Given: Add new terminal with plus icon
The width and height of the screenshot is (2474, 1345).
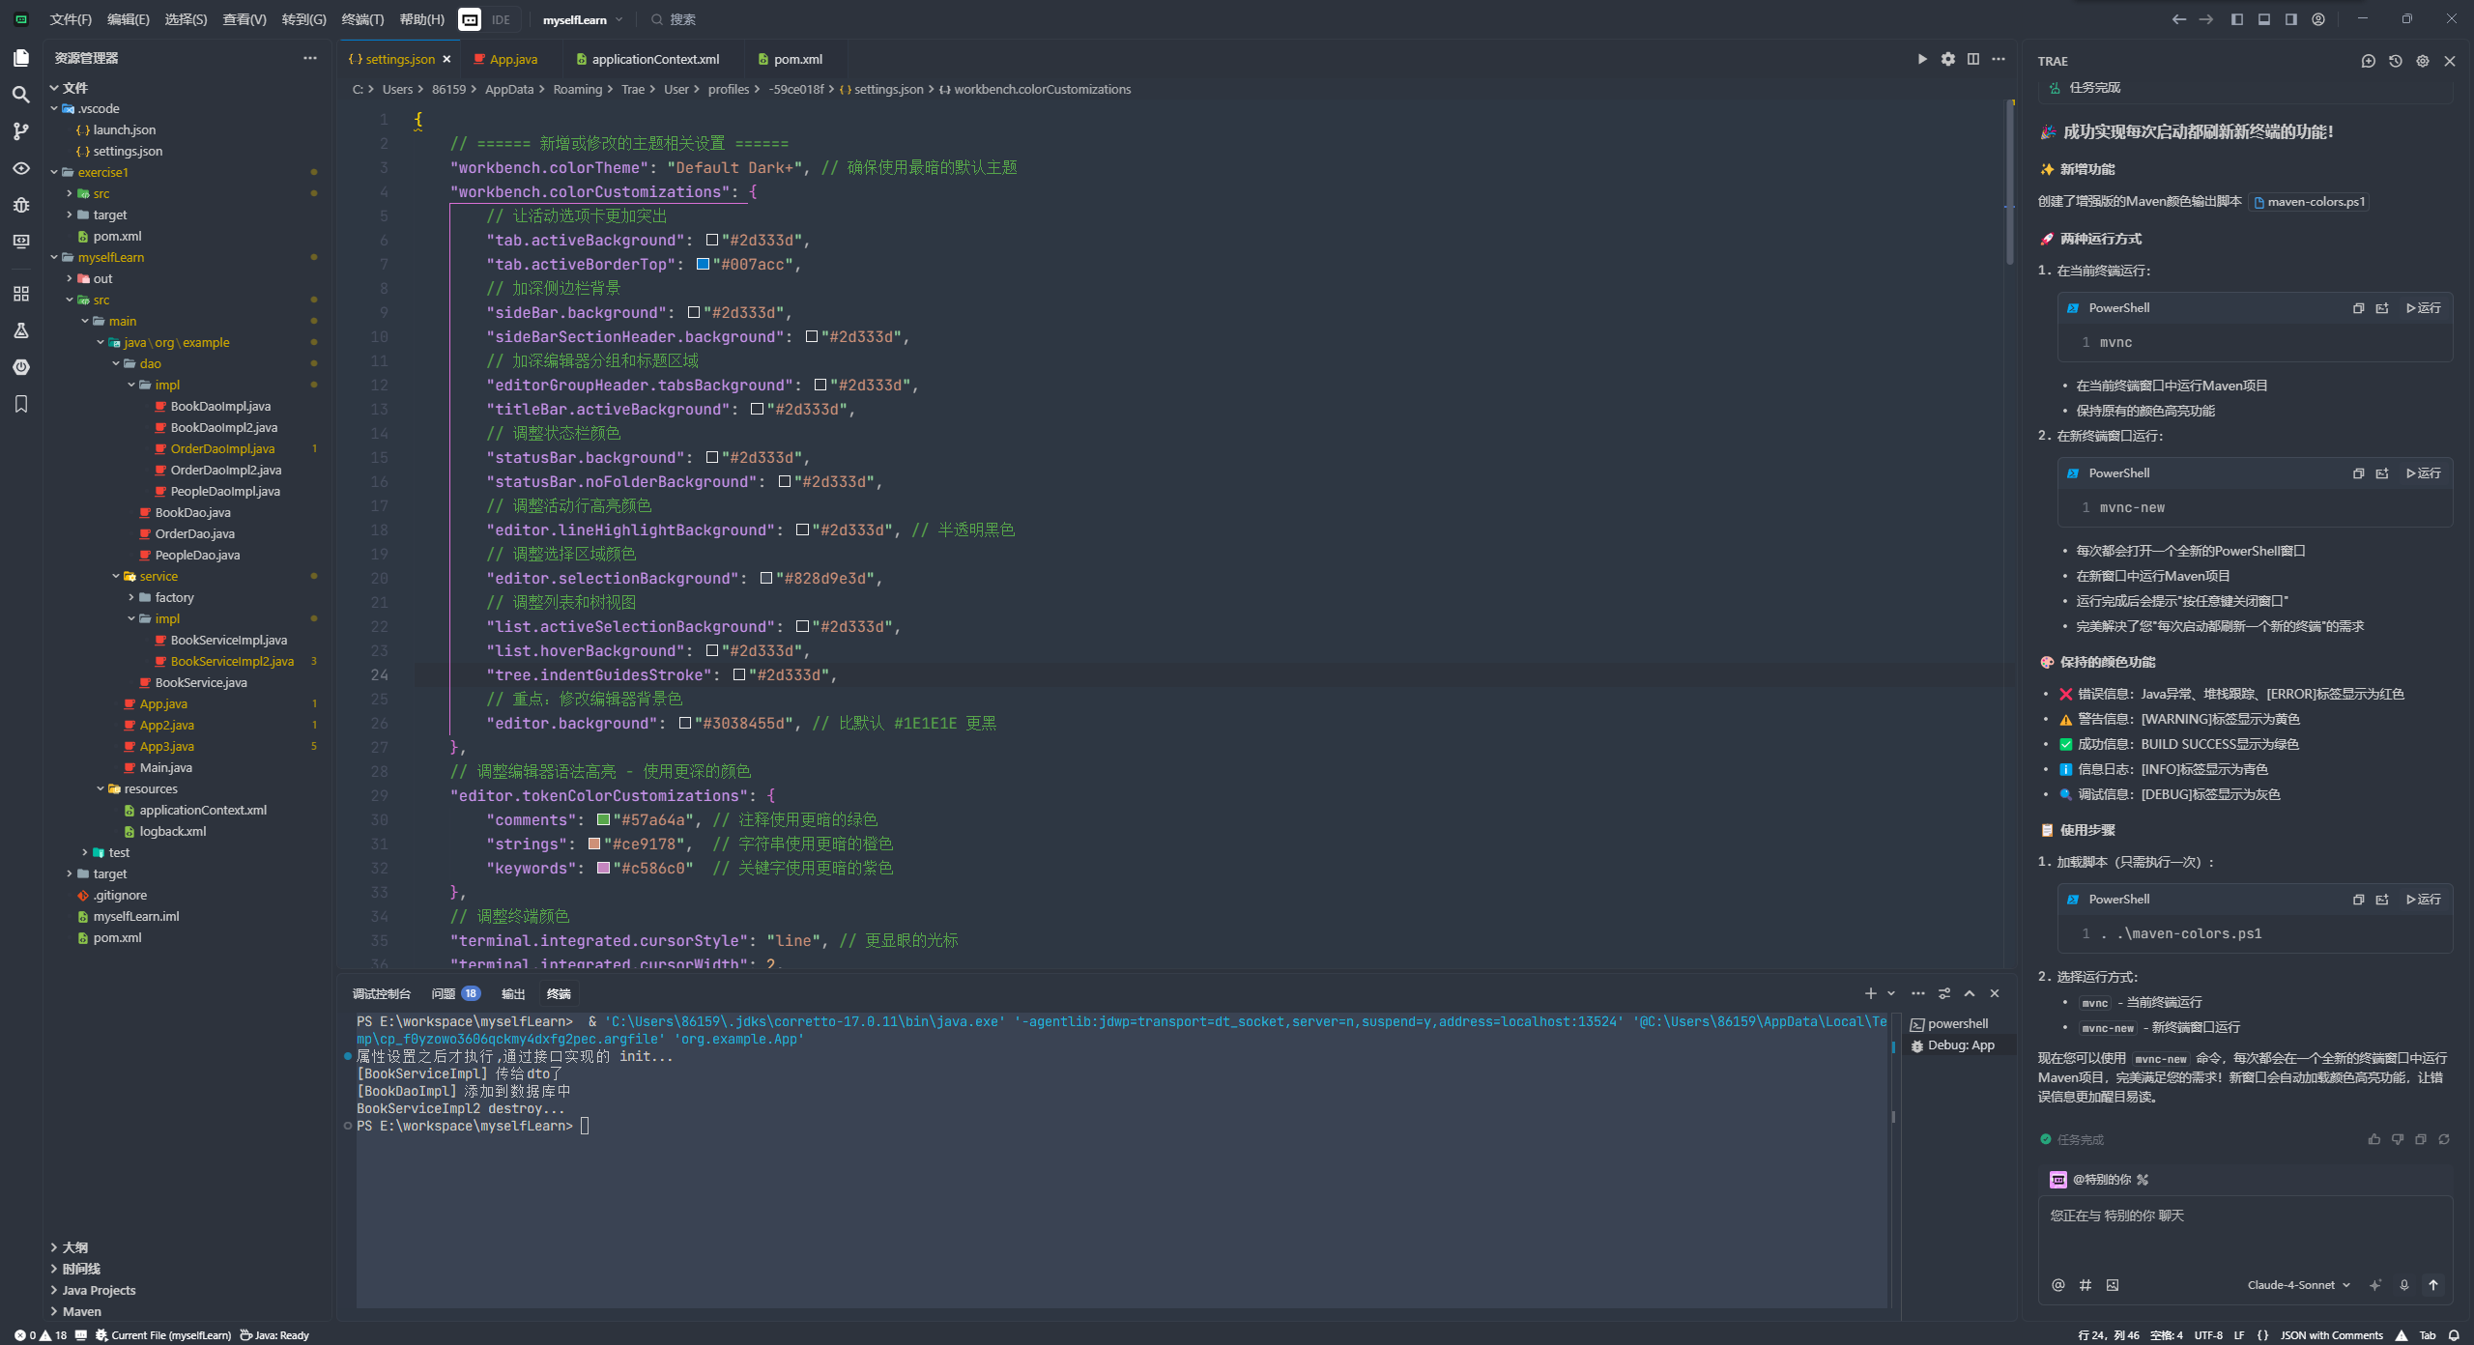Looking at the screenshot, I should (x=1871, y=993).
